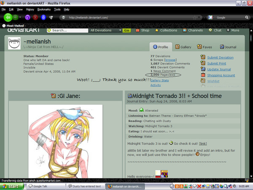Click the system clock 9:05 AM
Screen dimensions: 253x190
pos(244,187)
